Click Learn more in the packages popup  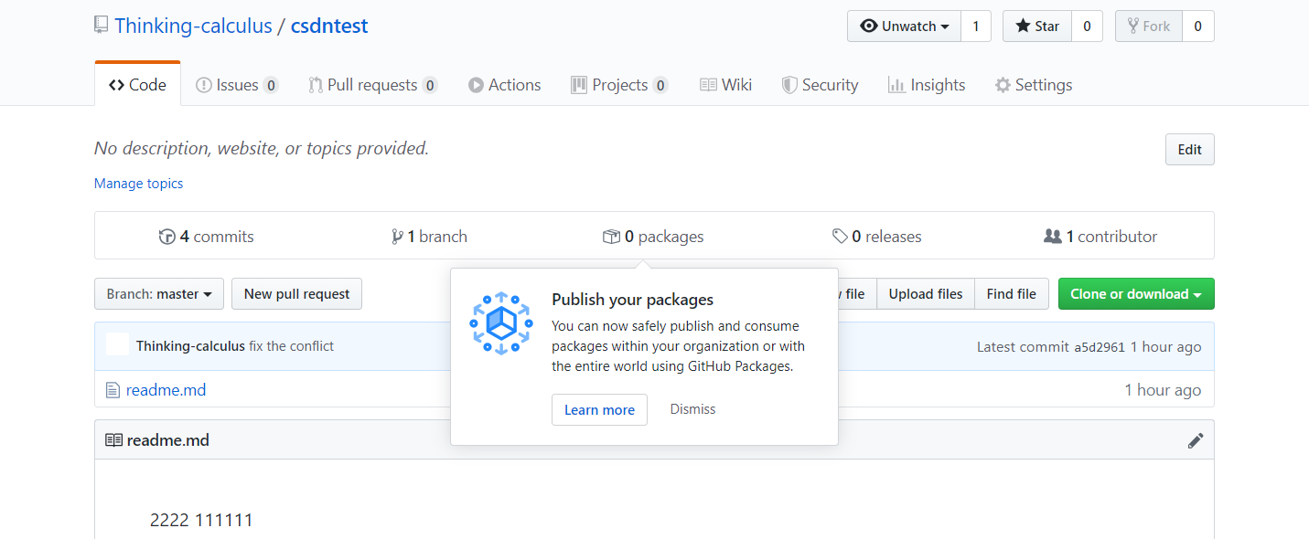coord(599,410)
